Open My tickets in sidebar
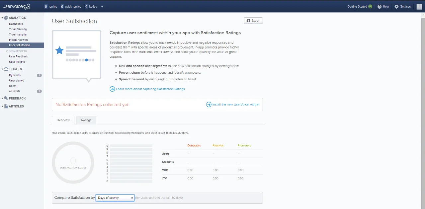The height and width of the screenshot is (209, 425). (15, 75)
